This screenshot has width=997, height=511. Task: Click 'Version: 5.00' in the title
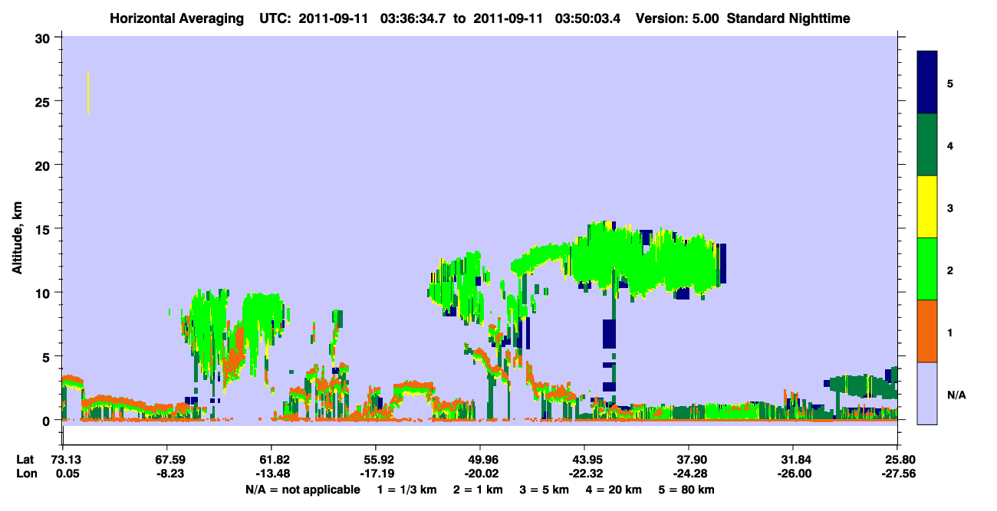click(676, 18)
